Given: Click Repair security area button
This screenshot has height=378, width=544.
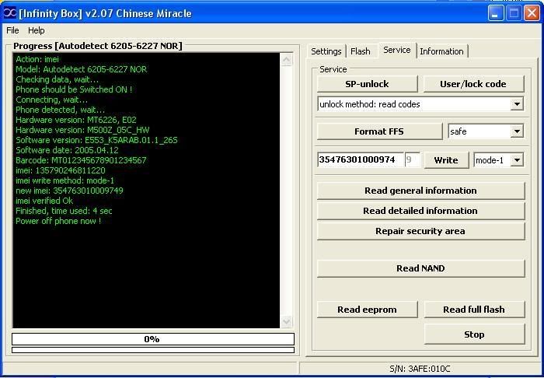Looking at the screenshot, I should click(420, 231).
